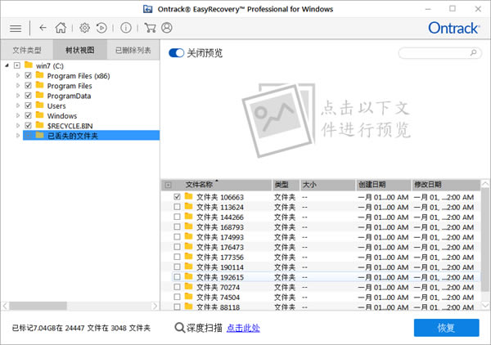
Task: Click the 点击此处 deep scan link
Action: tap(243, 328)
